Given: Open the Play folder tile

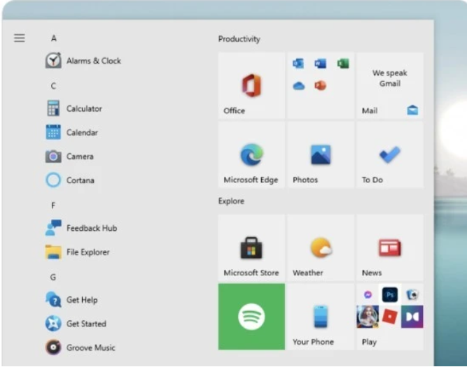Looking at the screenshot, I should tap(389, 317).
